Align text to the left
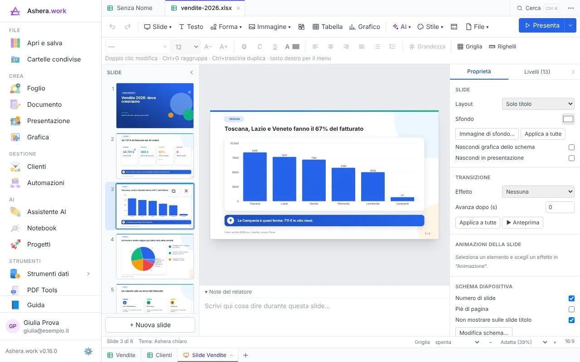The height and width of the screenshot is (362, 580). point(315,47)
